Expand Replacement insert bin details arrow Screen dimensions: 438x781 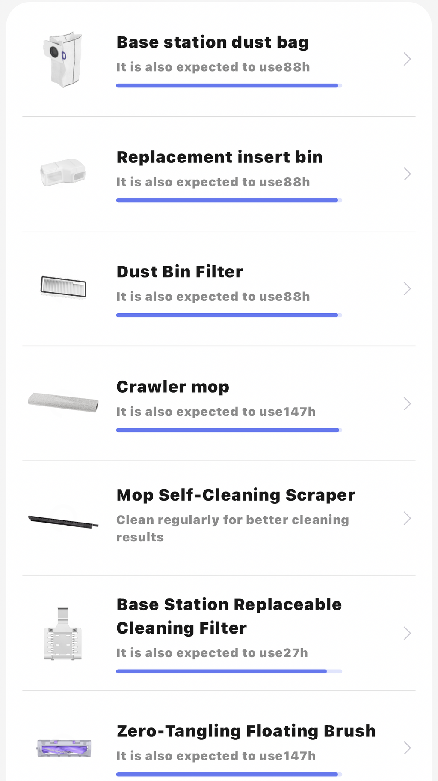[x=407, y=174]
